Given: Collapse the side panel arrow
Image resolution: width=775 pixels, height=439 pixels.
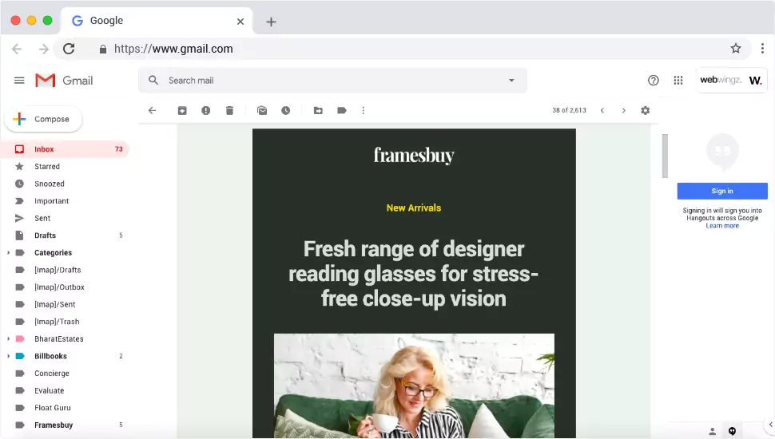Looking at the screenshot, I should [770, 425].
